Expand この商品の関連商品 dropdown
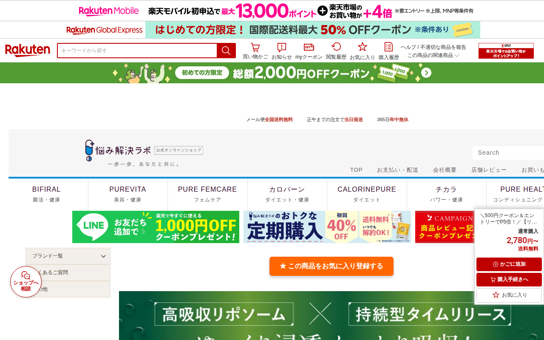Viewport: 544px width, 340px height. [x=433, y=55]
